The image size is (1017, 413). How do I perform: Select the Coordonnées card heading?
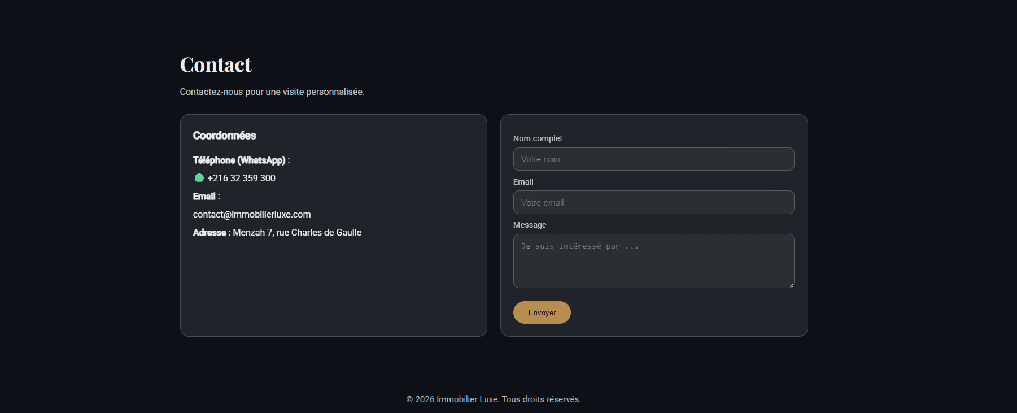[224, 135]
